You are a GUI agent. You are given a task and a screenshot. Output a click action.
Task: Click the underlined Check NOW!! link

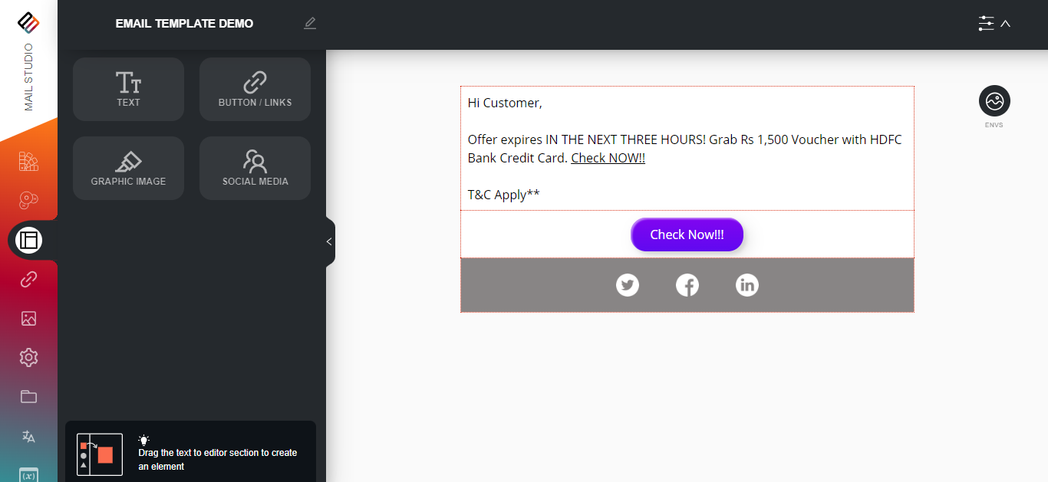coord(608,158)
